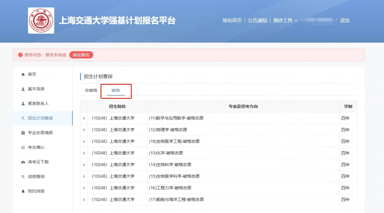Click the 前往报名 button
Screen dimensions: 384x213
point(81,55)
